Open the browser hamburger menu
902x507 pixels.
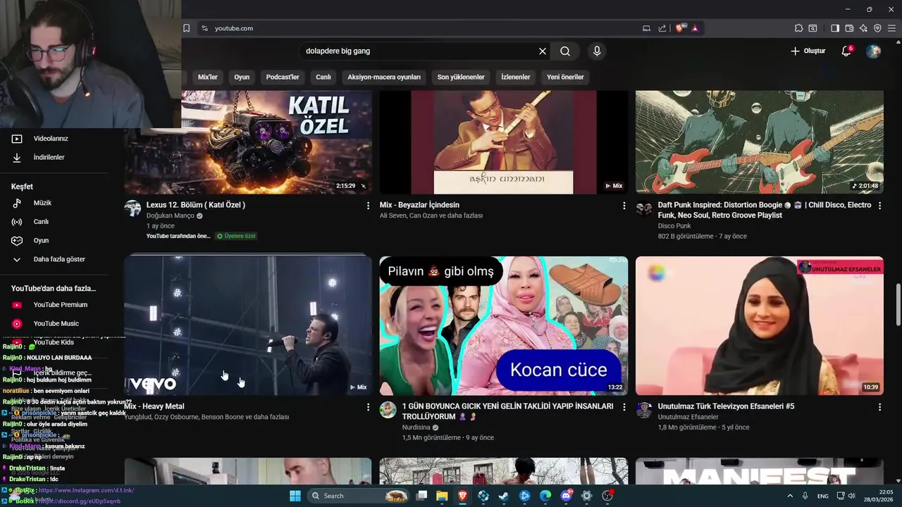tap(891, 28)
